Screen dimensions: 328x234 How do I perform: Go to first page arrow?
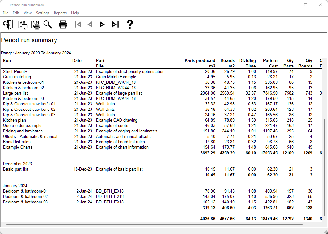pyautogui.click(x=78, y=25)
